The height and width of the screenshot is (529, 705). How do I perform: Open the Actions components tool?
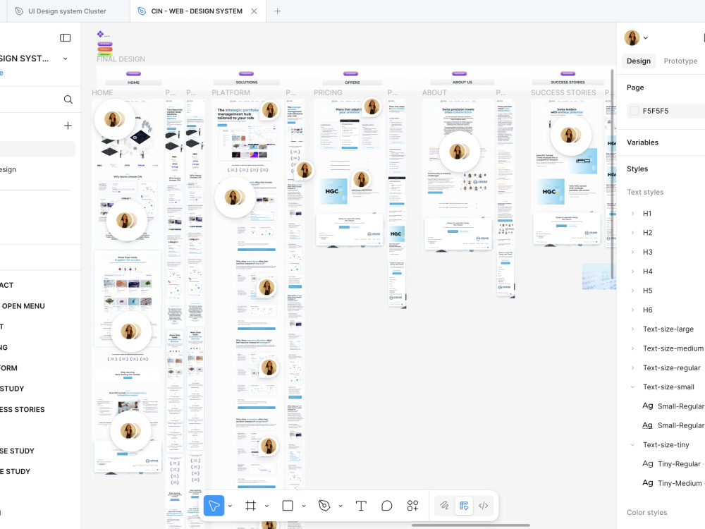[x=412, y=506]
